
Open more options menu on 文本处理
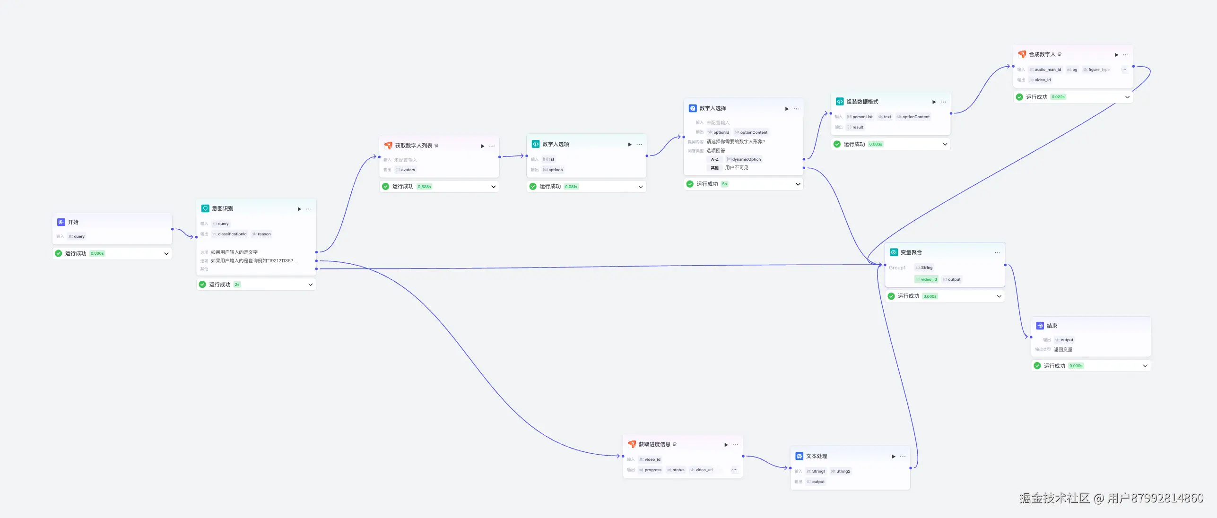tap(903, 457)
